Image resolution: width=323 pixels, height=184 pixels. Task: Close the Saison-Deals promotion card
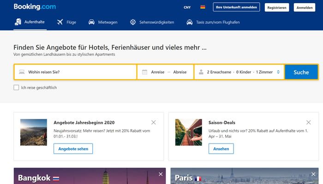pos(309,122)
